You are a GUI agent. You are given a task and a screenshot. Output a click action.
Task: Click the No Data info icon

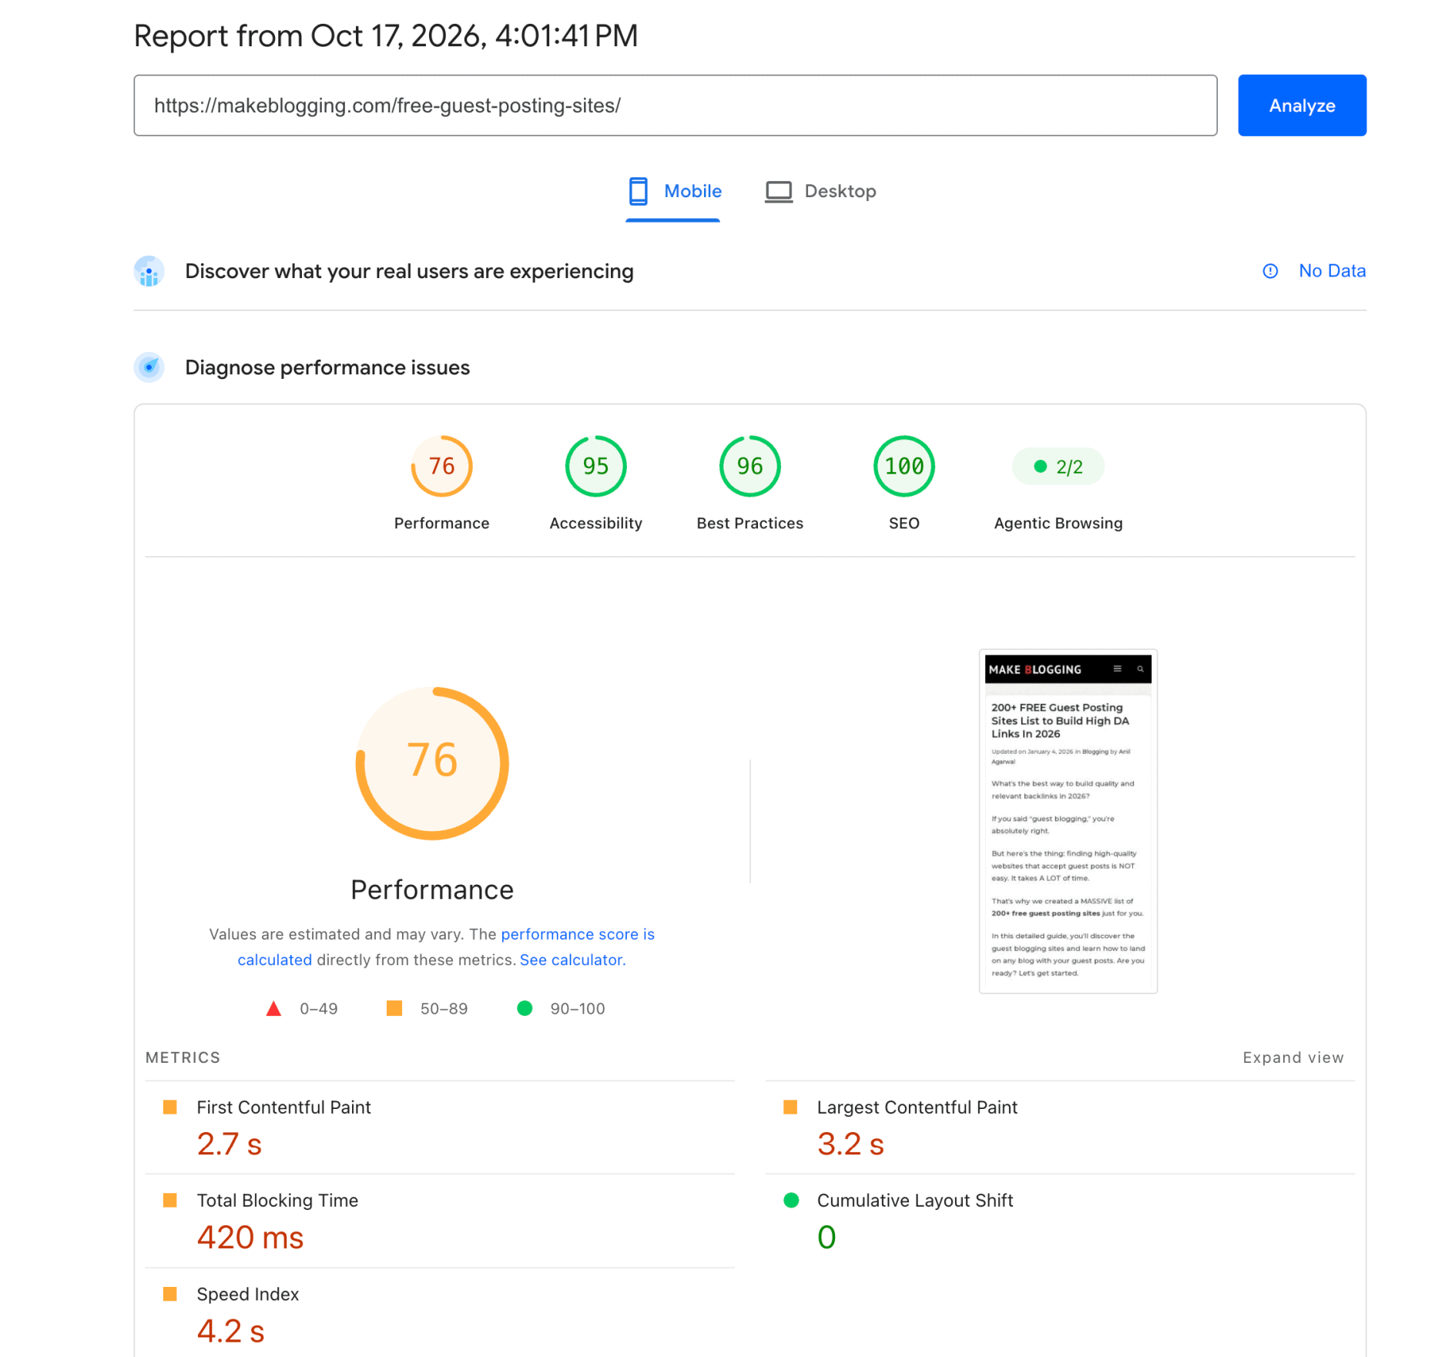tap(1270, 271)
